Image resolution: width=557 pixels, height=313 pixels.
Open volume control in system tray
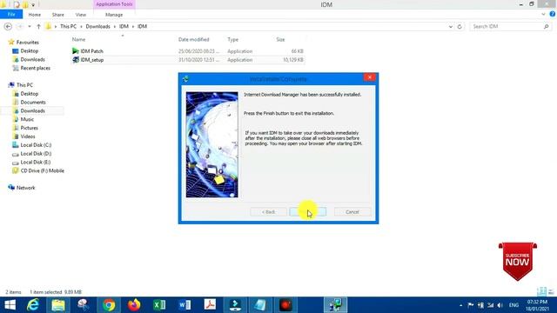pyautogui.click(x=500, y=305)
